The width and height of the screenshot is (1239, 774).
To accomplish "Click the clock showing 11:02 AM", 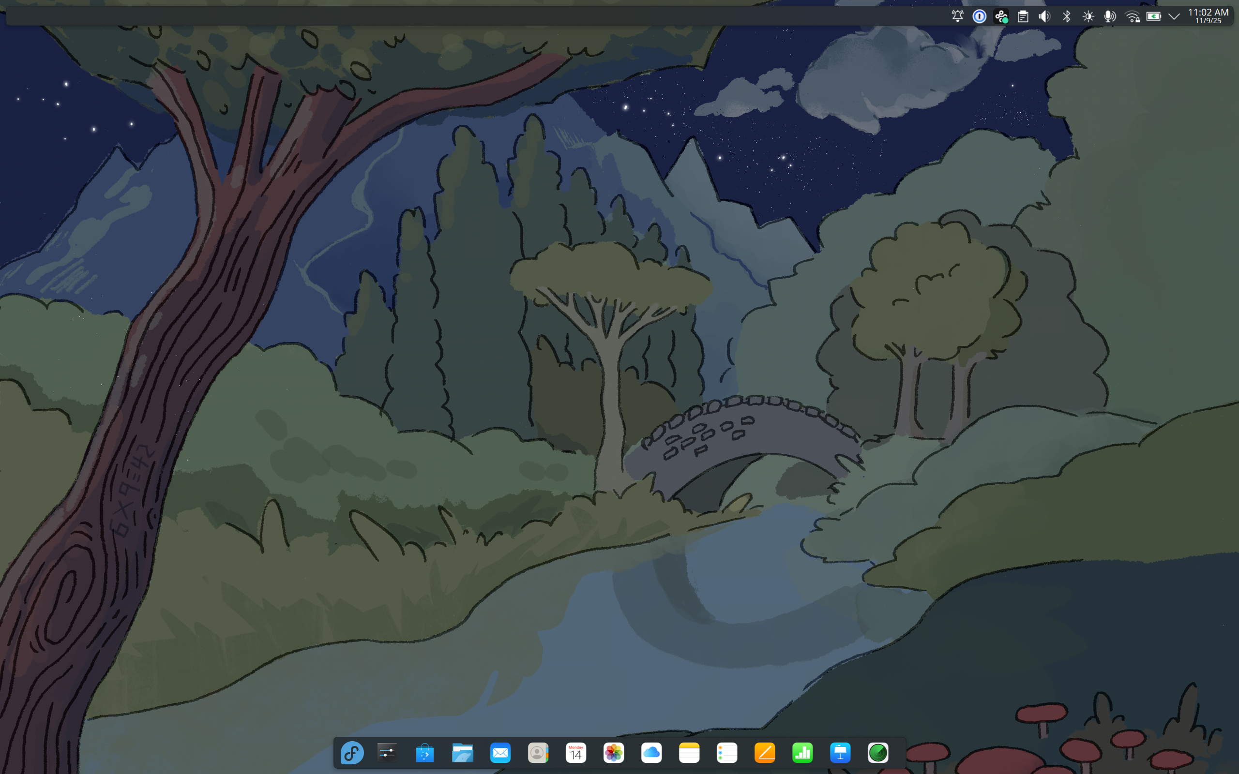I will pos(1208,16).
